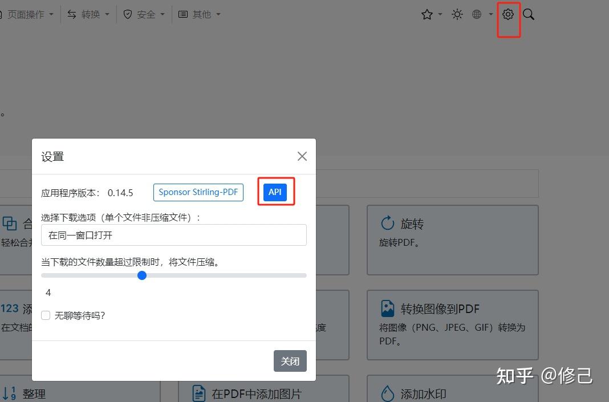Open the Sponsor Stirling-PDF link
Image resolution: width=609 pixels, height=402 pixels.
click(198, 192)
